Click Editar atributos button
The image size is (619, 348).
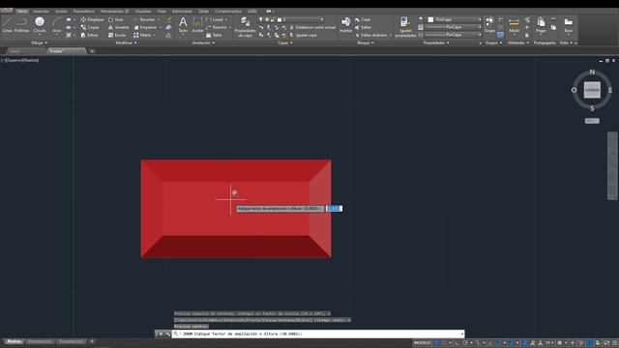tap(371, 35)
